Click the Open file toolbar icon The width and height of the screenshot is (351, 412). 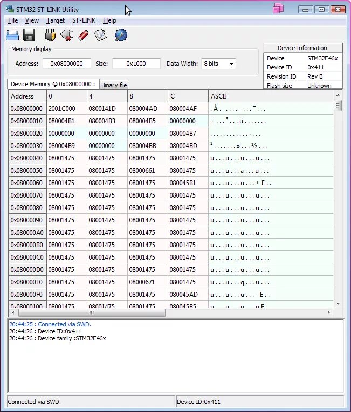click(x=12, y=35)
